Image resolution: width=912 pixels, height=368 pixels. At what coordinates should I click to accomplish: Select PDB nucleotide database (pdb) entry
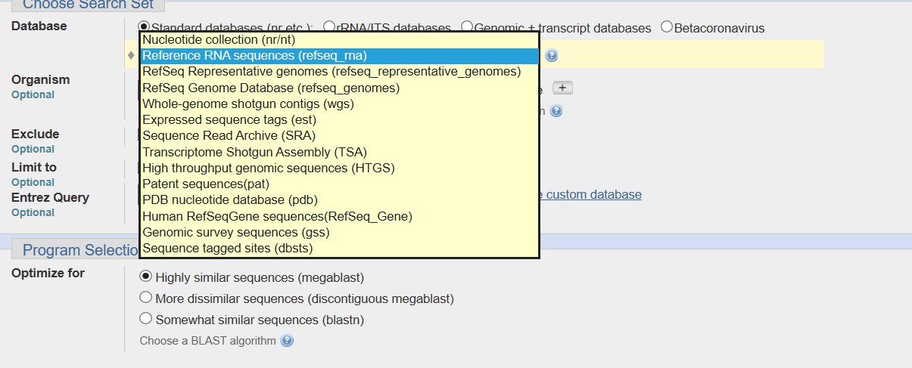tap(229, 200)
